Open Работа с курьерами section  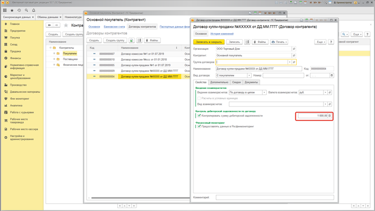pos(22,112)
